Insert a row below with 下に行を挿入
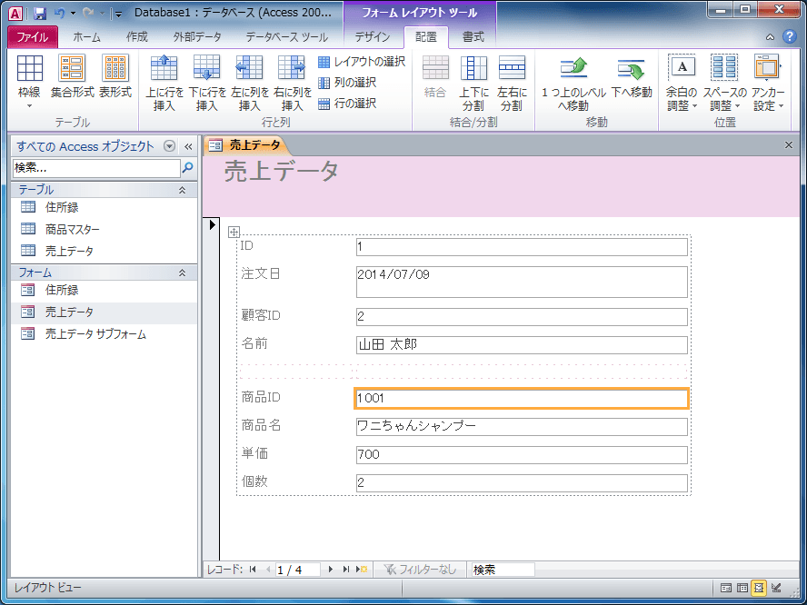Screen dimensions: 807x605 (x=207, y=83)
